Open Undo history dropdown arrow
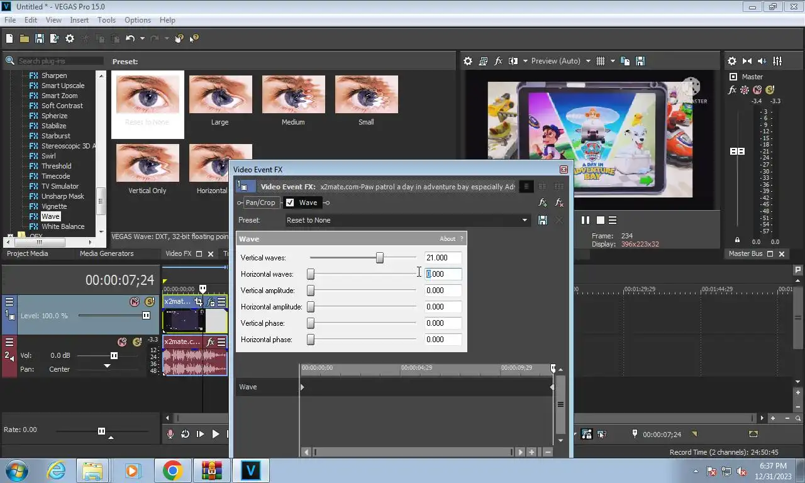The image size is (805, 483). (x=142, y=38)
